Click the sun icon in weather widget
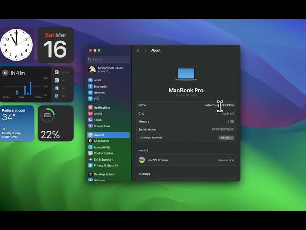Screen dimensions: 306x230 (4, 129)
